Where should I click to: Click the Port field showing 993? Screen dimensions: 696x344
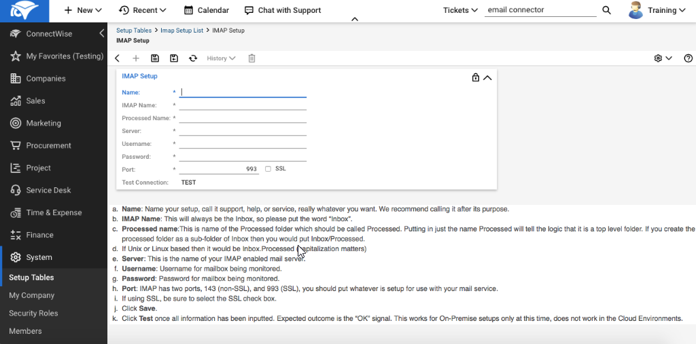219,169
